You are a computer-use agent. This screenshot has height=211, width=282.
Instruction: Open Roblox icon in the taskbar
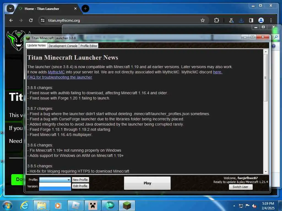76,206
